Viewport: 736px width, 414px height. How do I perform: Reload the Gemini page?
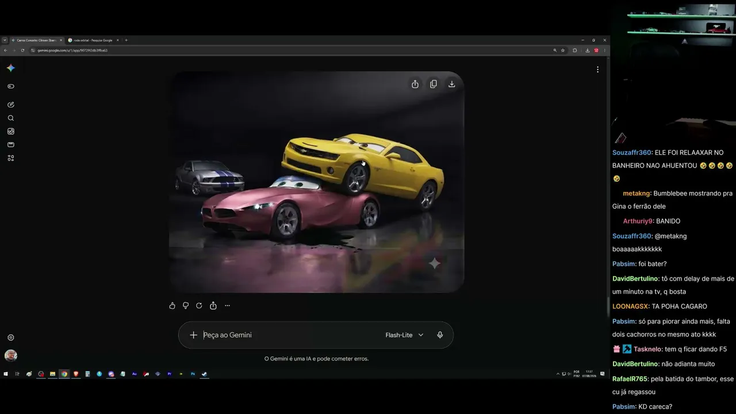(22, 50)
